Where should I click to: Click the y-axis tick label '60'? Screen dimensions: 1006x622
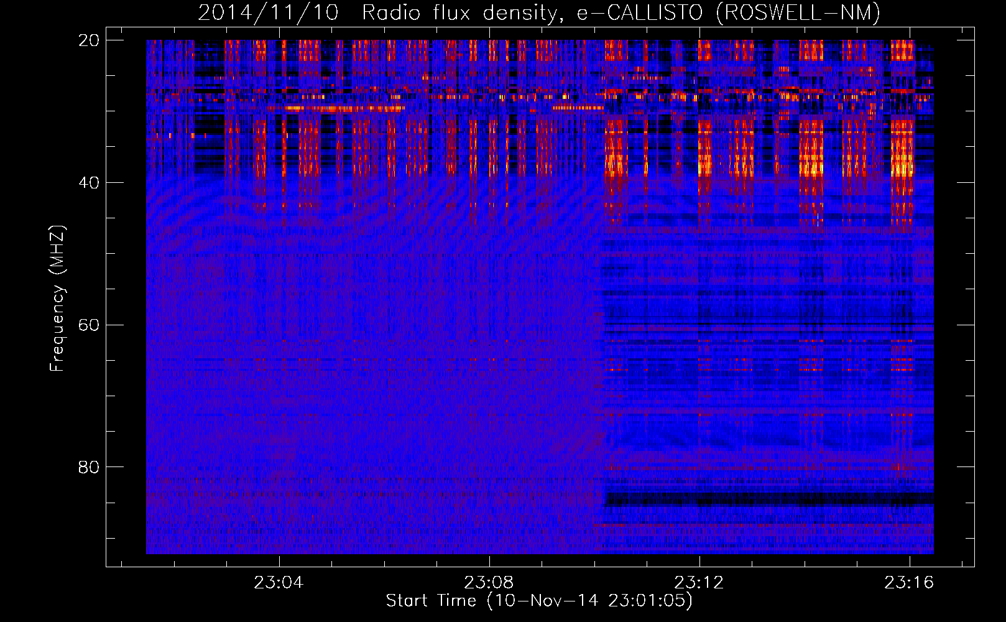coord(89,325)
